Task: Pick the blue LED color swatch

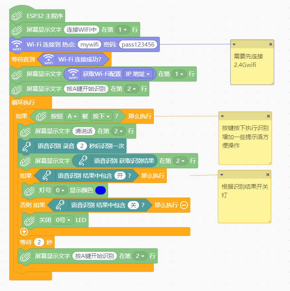Action: 100,190
